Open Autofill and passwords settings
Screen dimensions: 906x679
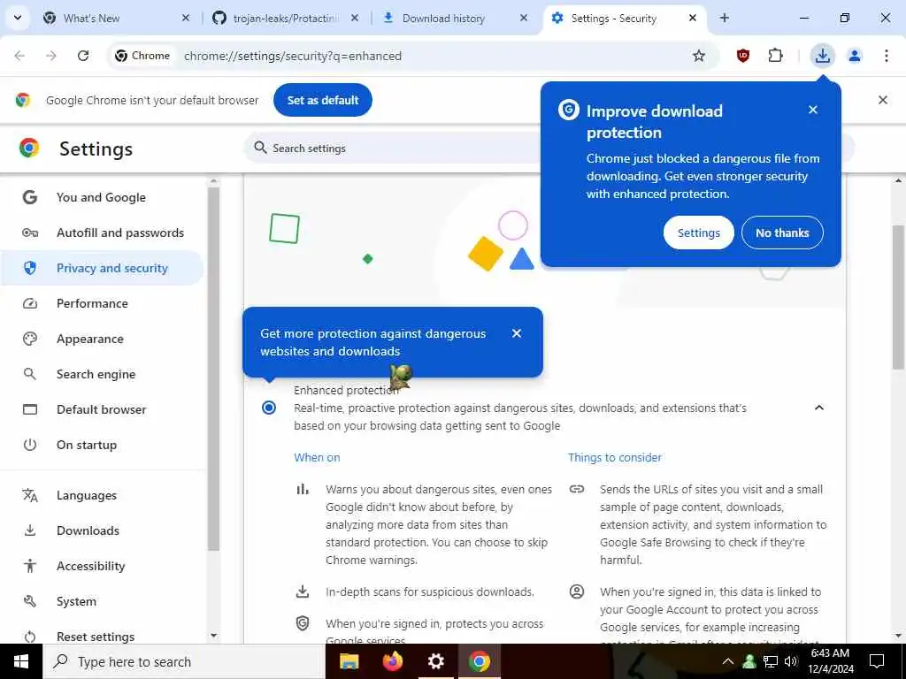[x=102, y=233]
